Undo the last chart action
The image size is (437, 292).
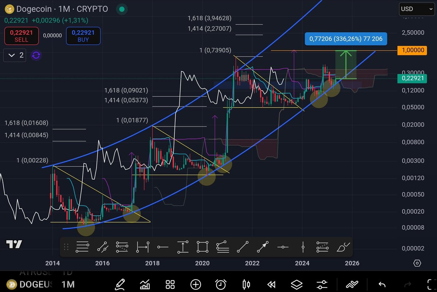tap(382, 284)
